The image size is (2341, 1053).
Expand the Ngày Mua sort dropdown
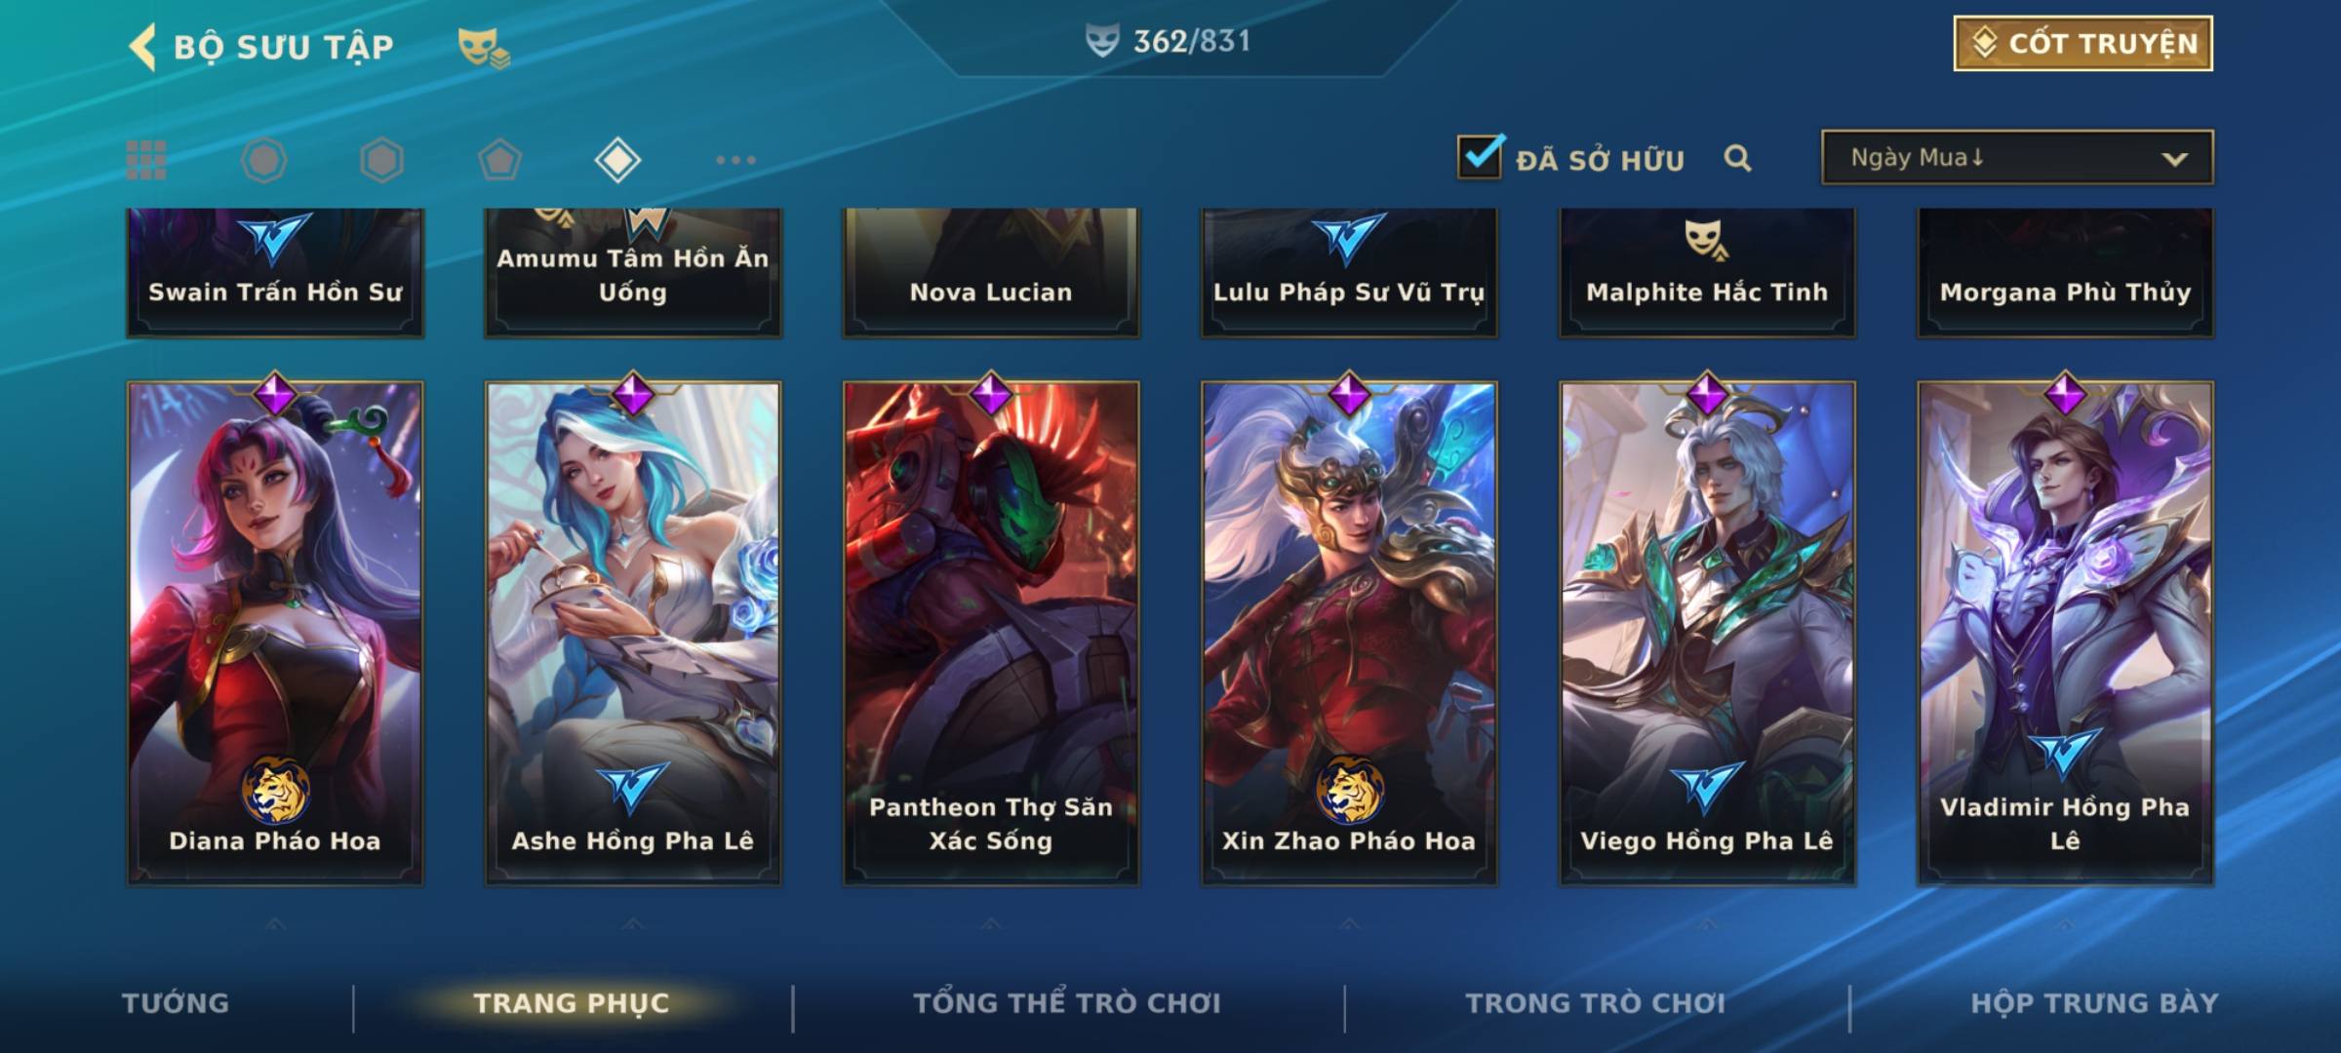[2017, 157]
